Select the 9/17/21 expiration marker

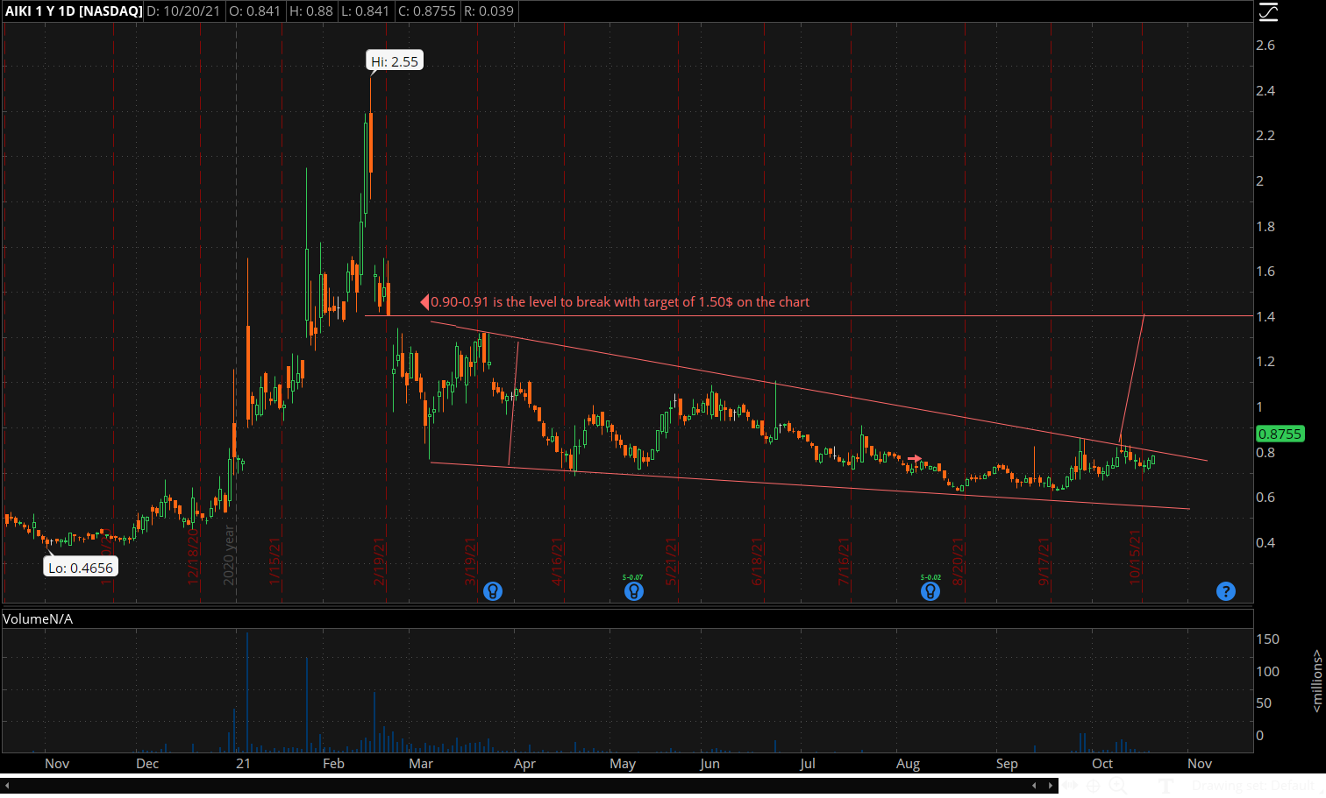1044,561
